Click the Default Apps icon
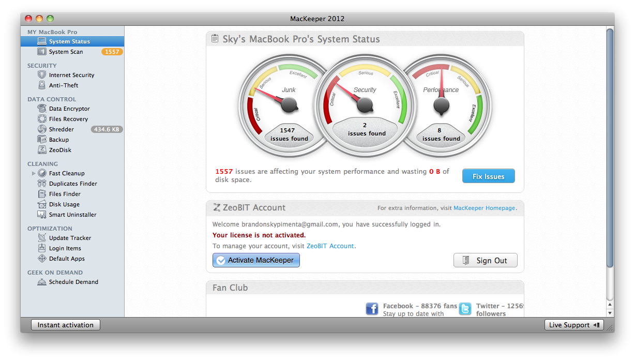 [x=42, y=259]
